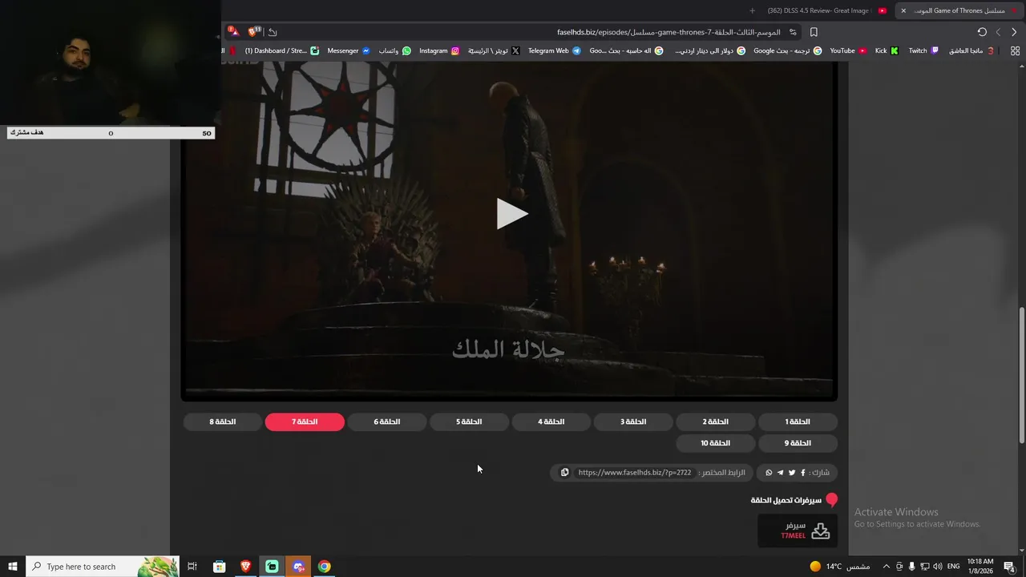Image resolution: width=1026 pixels, height=577 pixels.
Task: Switch to the DLSS 4.5 Review tab
Action: coord(826,10)
